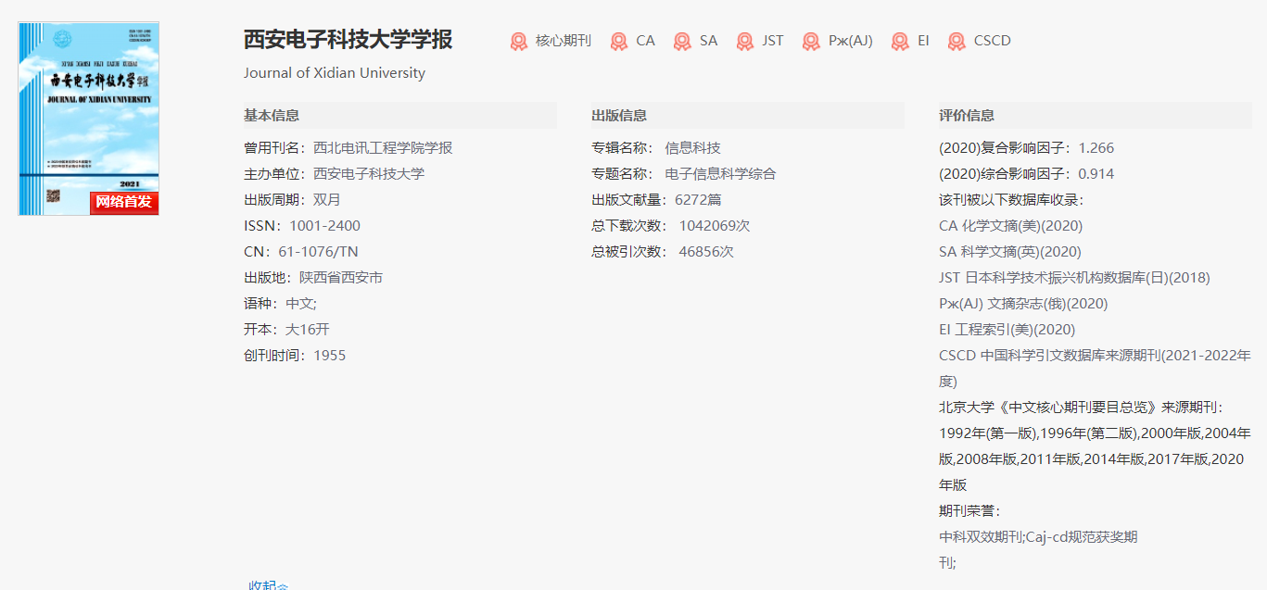Click the CSCD badge icon
Screen dimensions: 1267x590
point(955,41)
